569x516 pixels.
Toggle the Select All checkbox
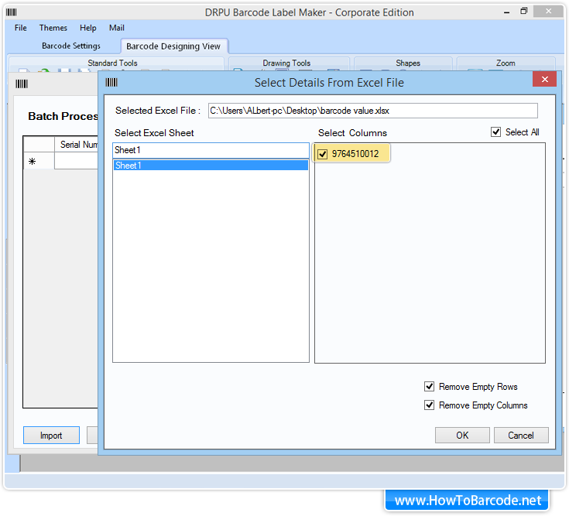496,132
